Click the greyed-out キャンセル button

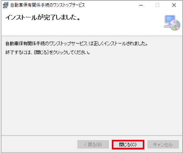pos(163,145)
